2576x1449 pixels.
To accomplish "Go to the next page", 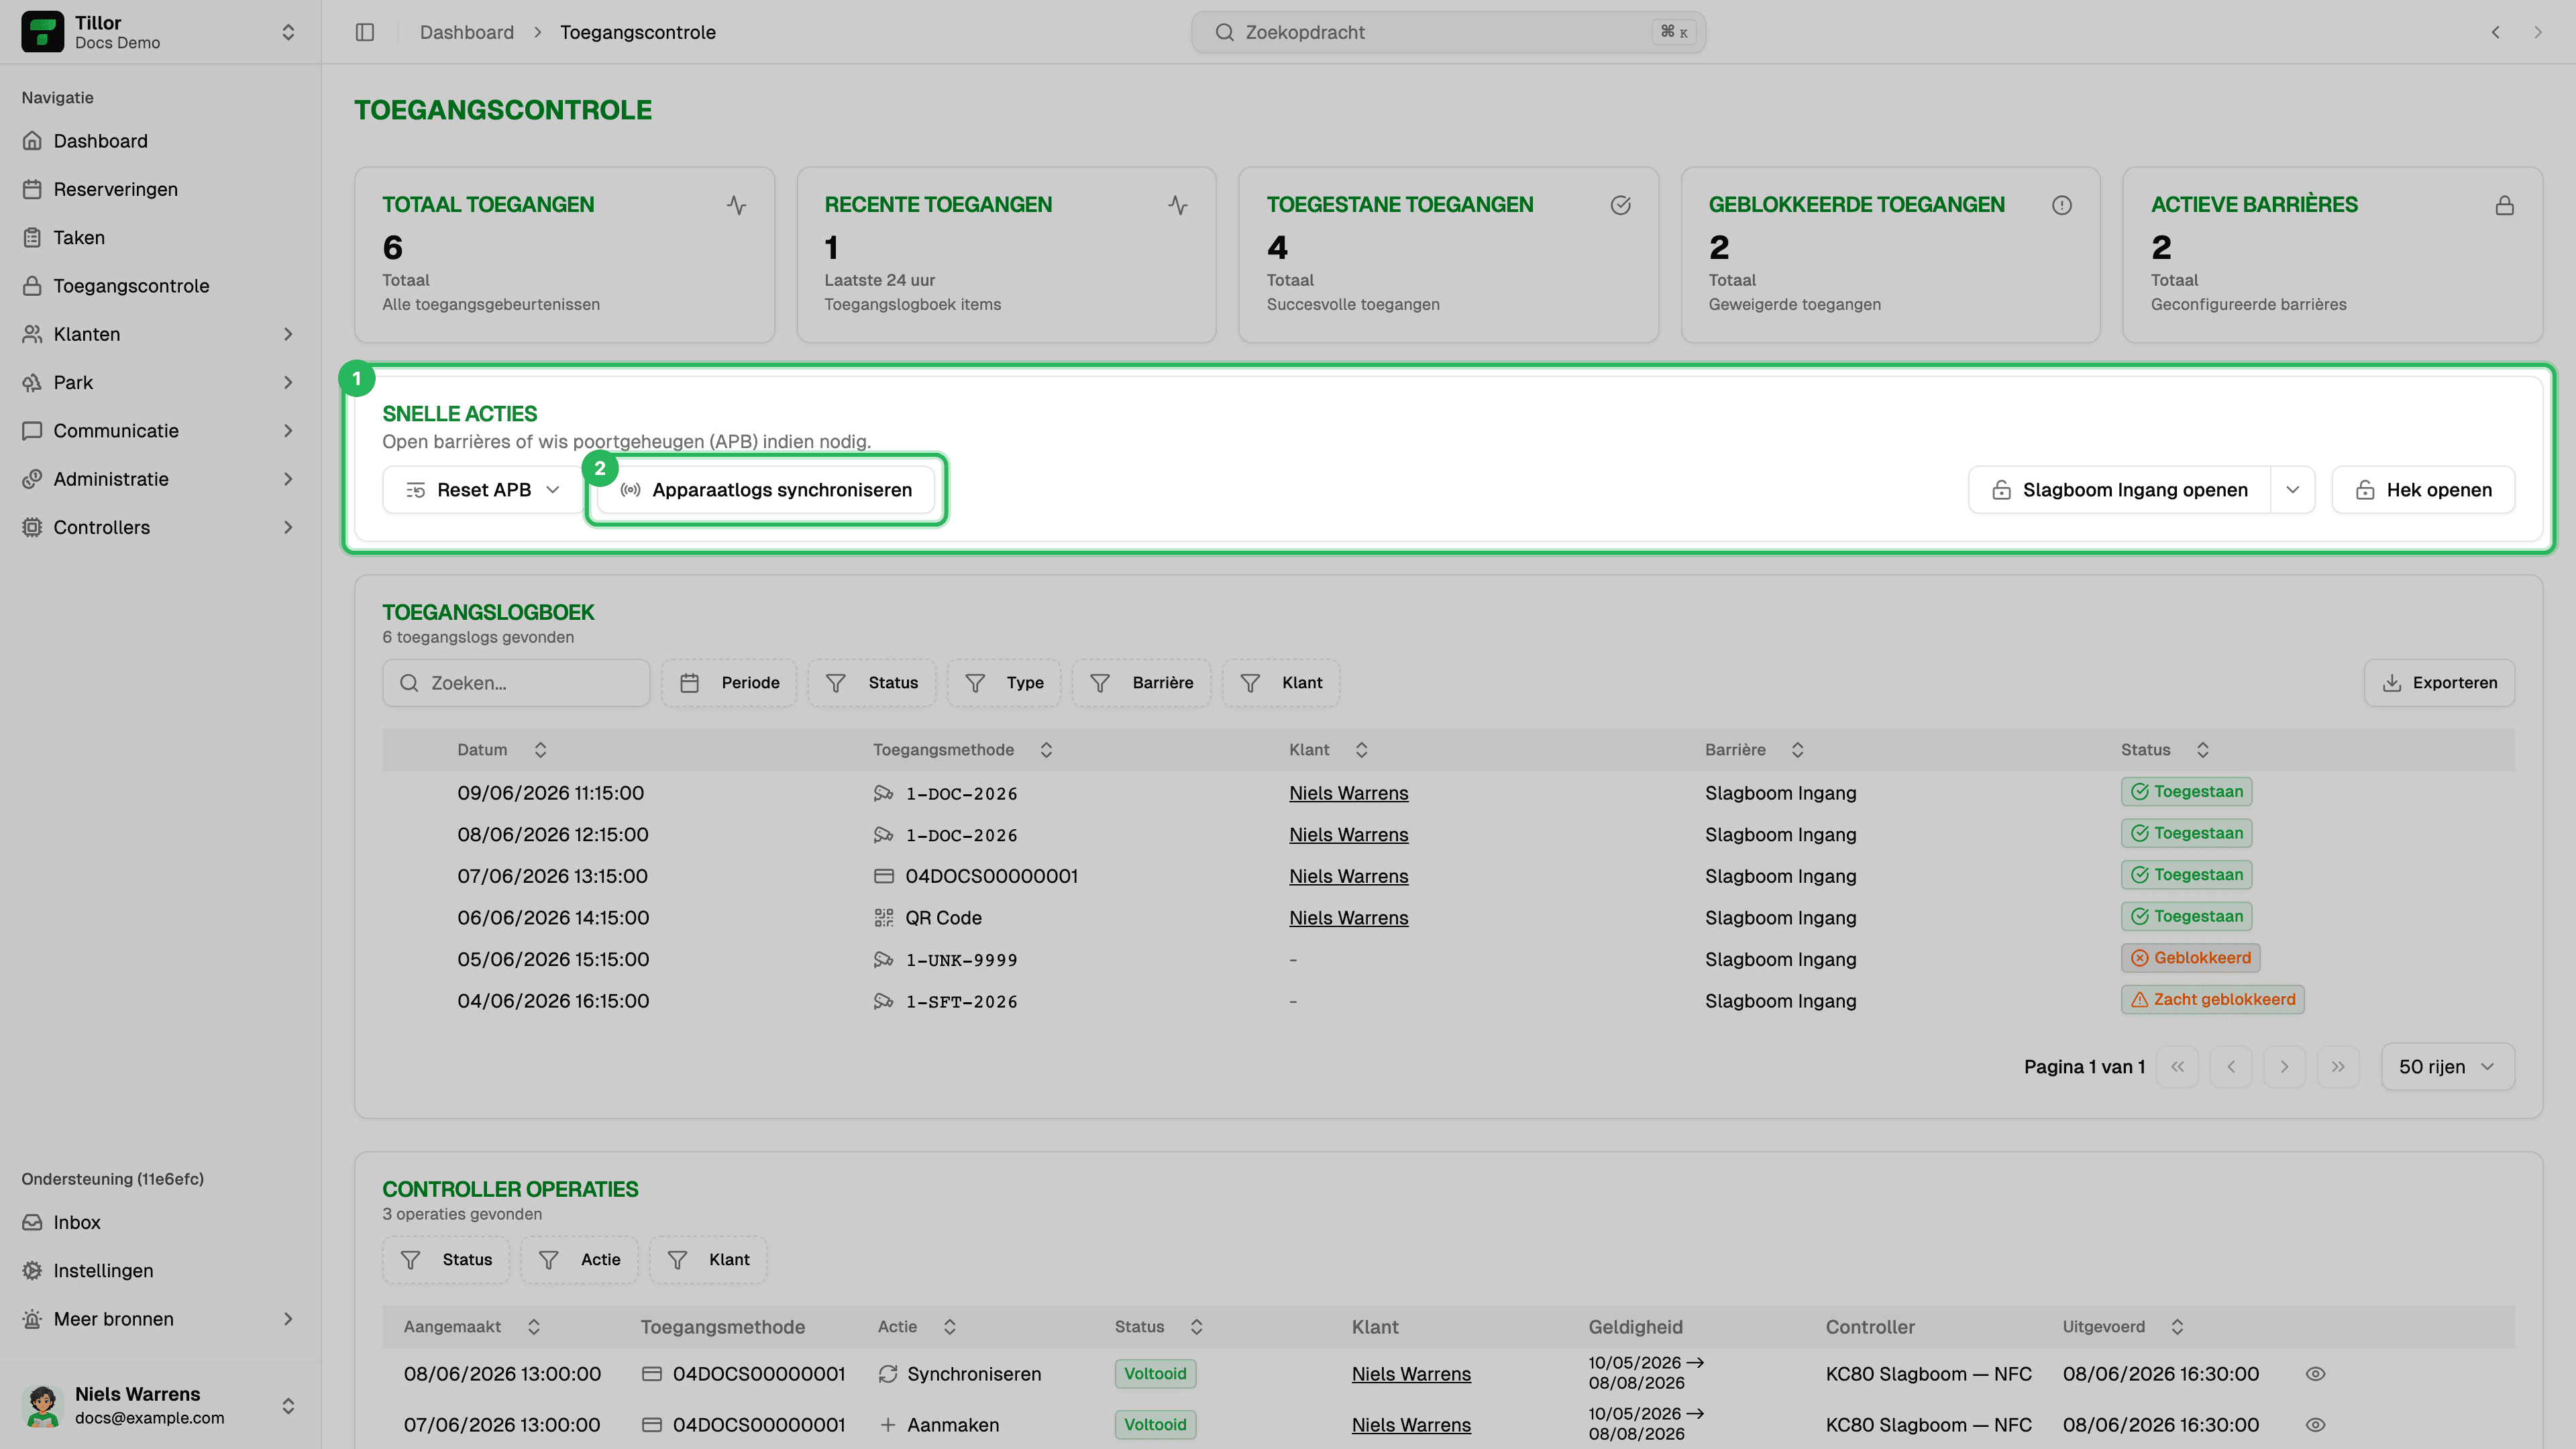I will 2284,1067.
